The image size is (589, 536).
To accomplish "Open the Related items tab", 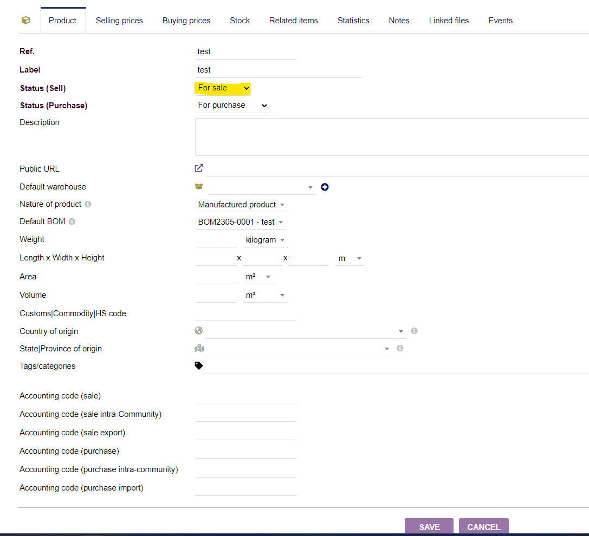I will (x=293, y=21).
